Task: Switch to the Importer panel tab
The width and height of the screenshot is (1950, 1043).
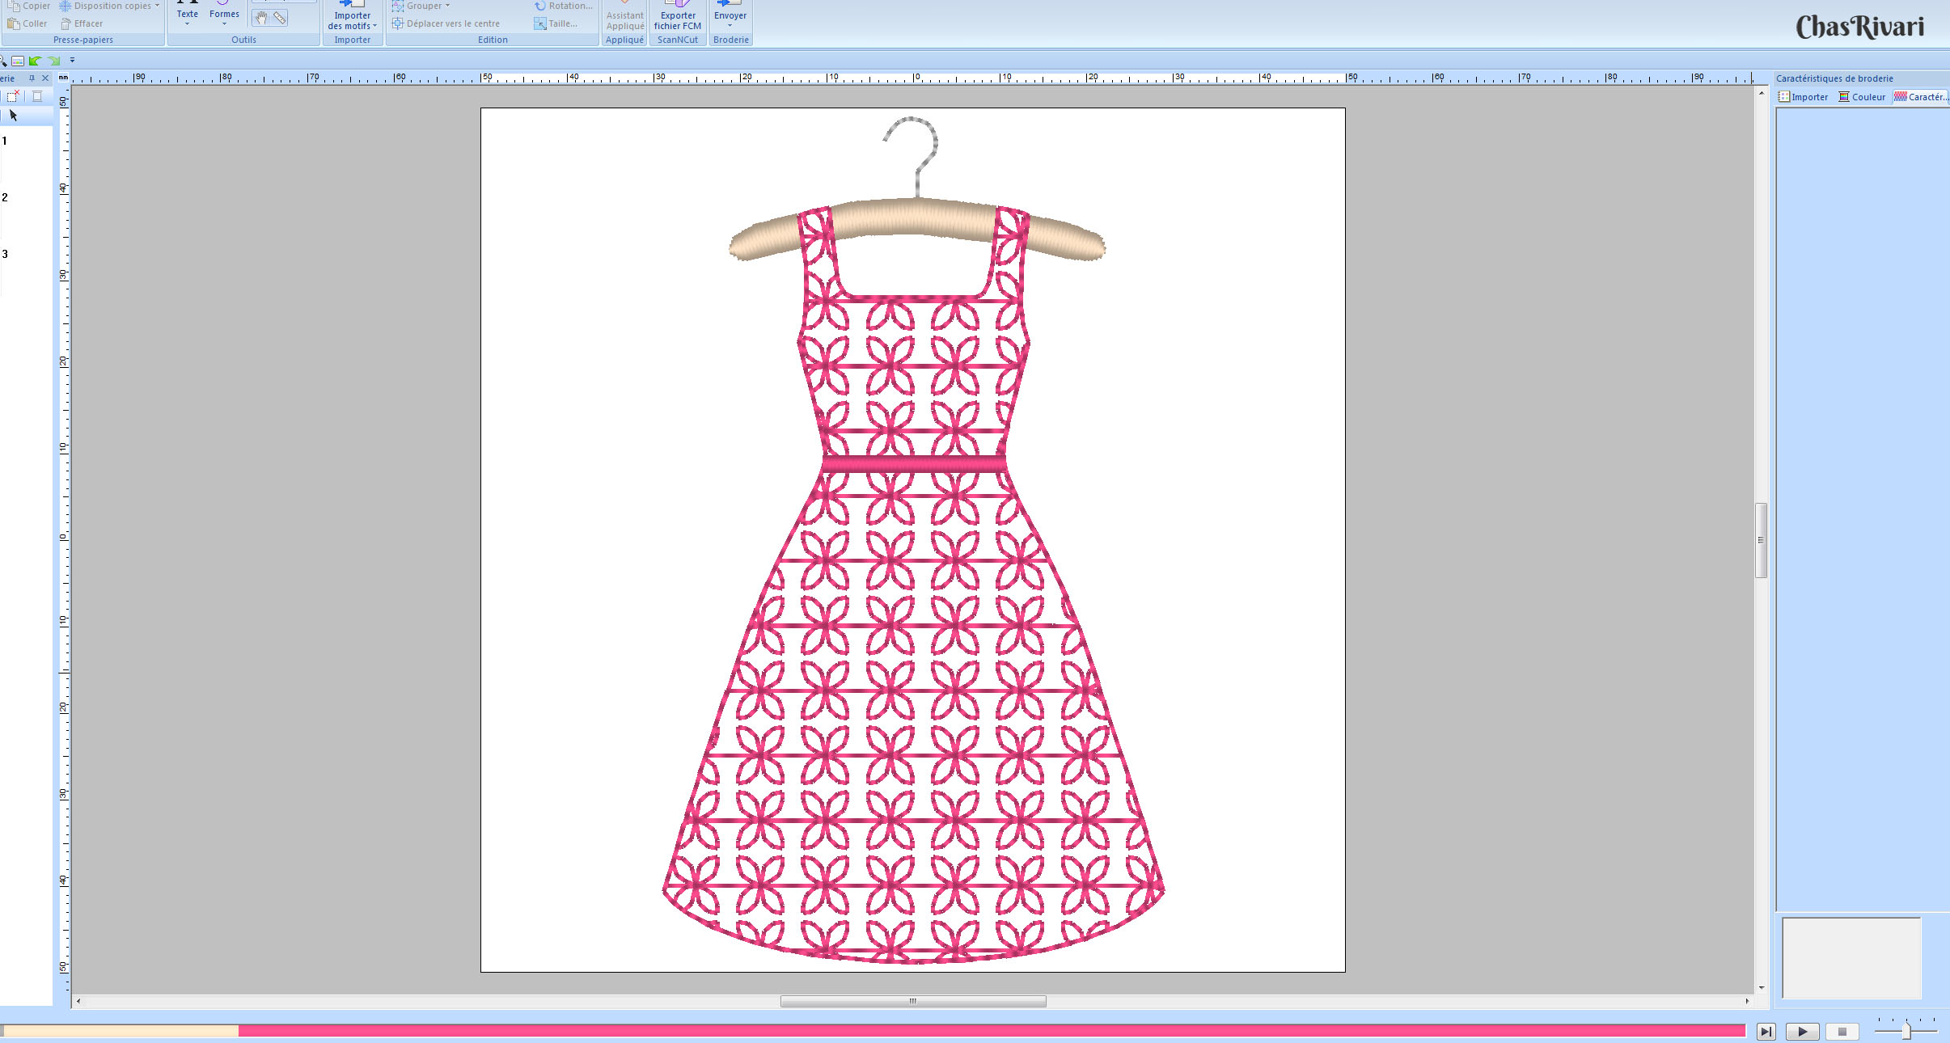Action: pyautogui.click(x=1803, y=97)
